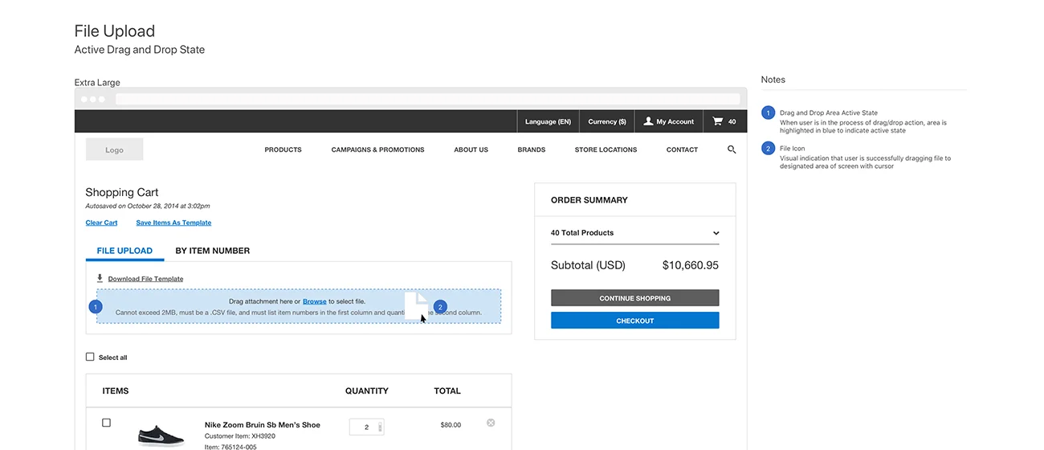
Task: Tick the Select all checkbox
Action: click(x=90, y=357)
